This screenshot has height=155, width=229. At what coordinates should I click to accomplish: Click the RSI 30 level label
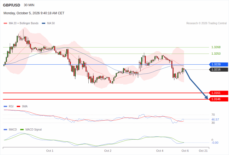pos(213,123)
